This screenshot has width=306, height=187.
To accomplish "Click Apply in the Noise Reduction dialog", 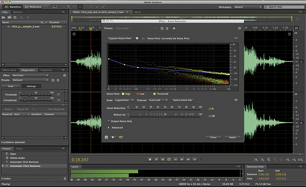I will [232, 137].
